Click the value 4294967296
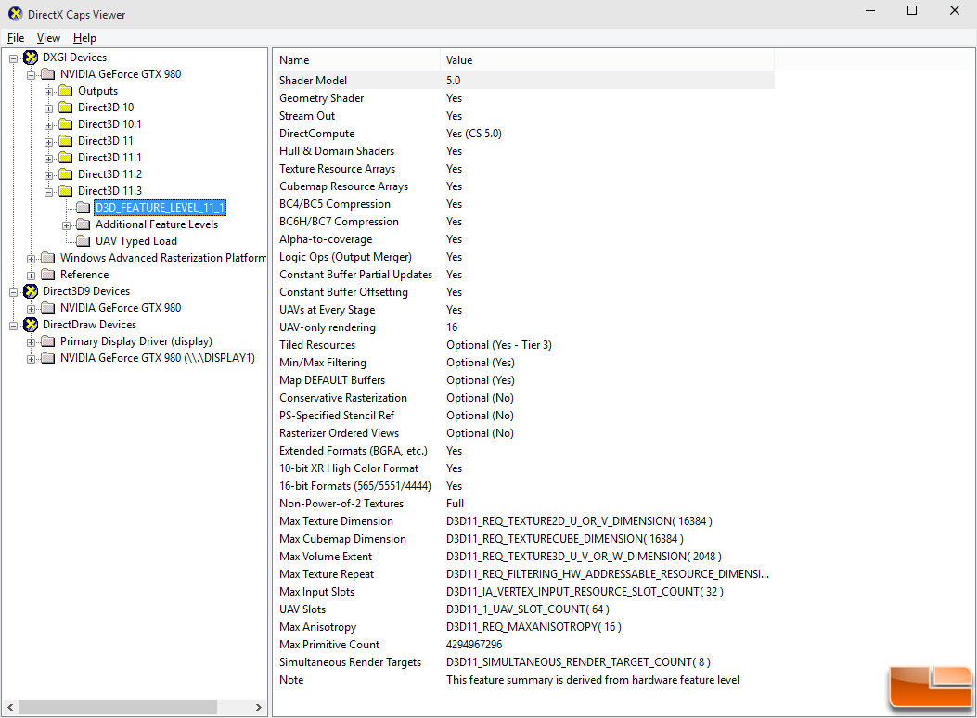Viewport: 977px width, 718px height. click(474, 645)
